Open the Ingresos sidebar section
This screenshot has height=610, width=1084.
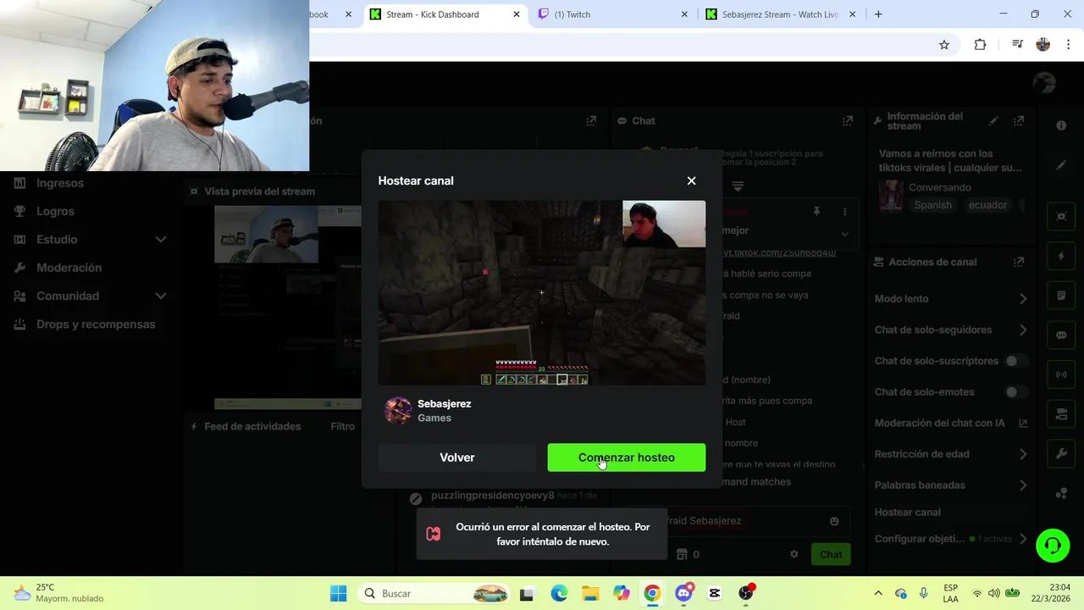59,183
